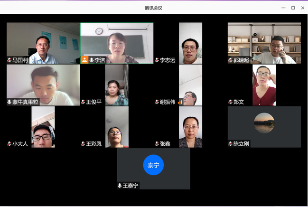Select 小大人's video tile
The width and height of the screenshot is (308, 207).
43,127
